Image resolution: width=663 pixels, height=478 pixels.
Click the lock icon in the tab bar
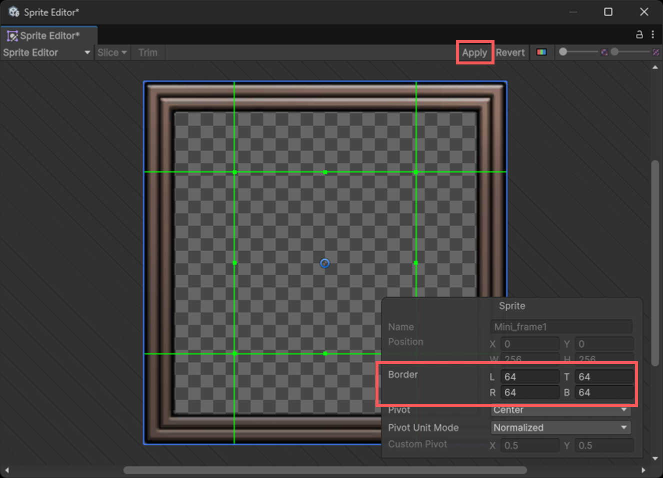(x=639, y=34)
